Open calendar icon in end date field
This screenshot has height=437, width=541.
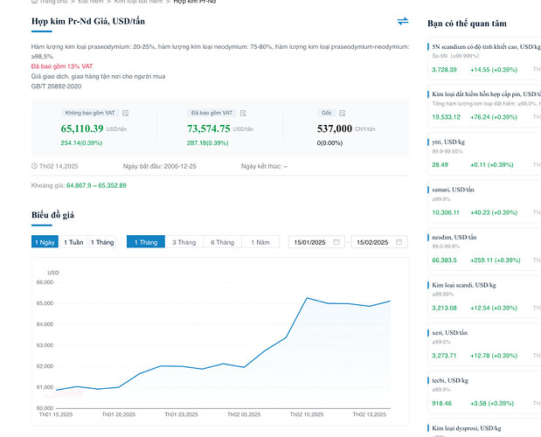point(399,242)
